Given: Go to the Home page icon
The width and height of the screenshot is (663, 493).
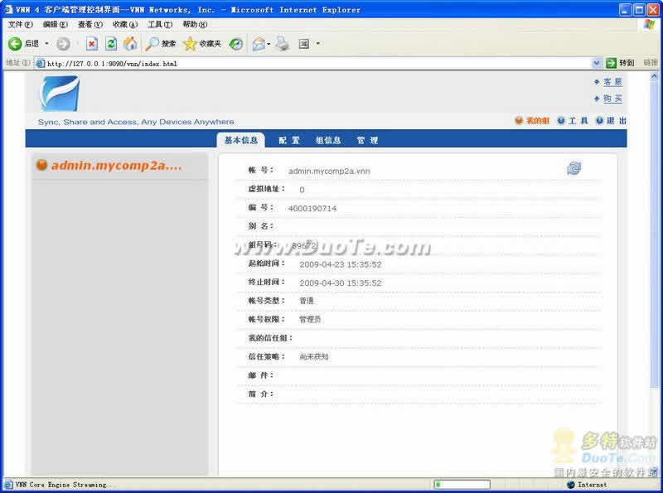Looking at the screenshot, I should click(x=131, y=44).
